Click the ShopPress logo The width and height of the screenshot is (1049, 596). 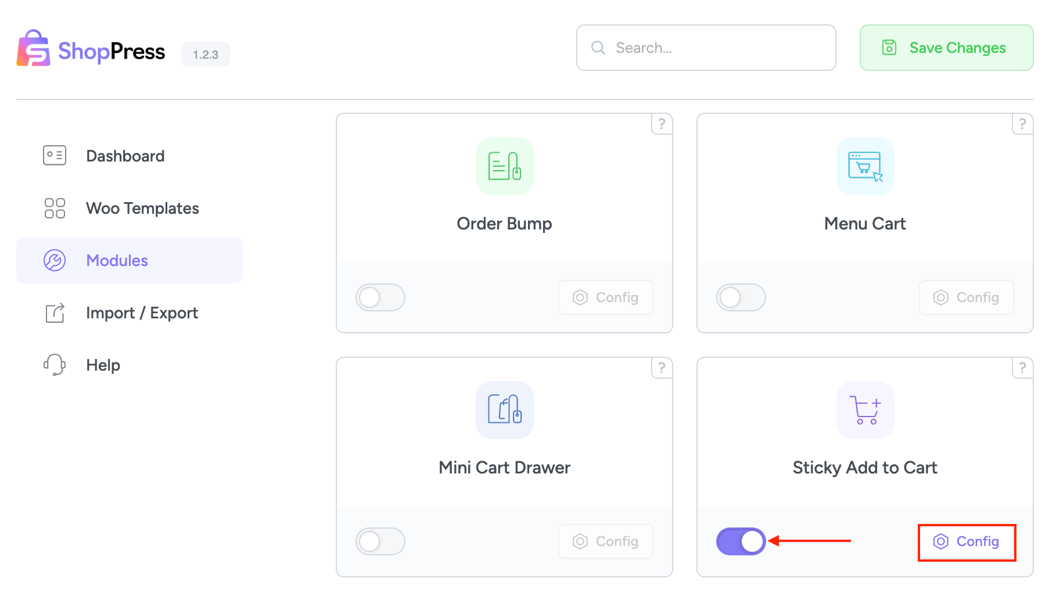click(91, 51)
